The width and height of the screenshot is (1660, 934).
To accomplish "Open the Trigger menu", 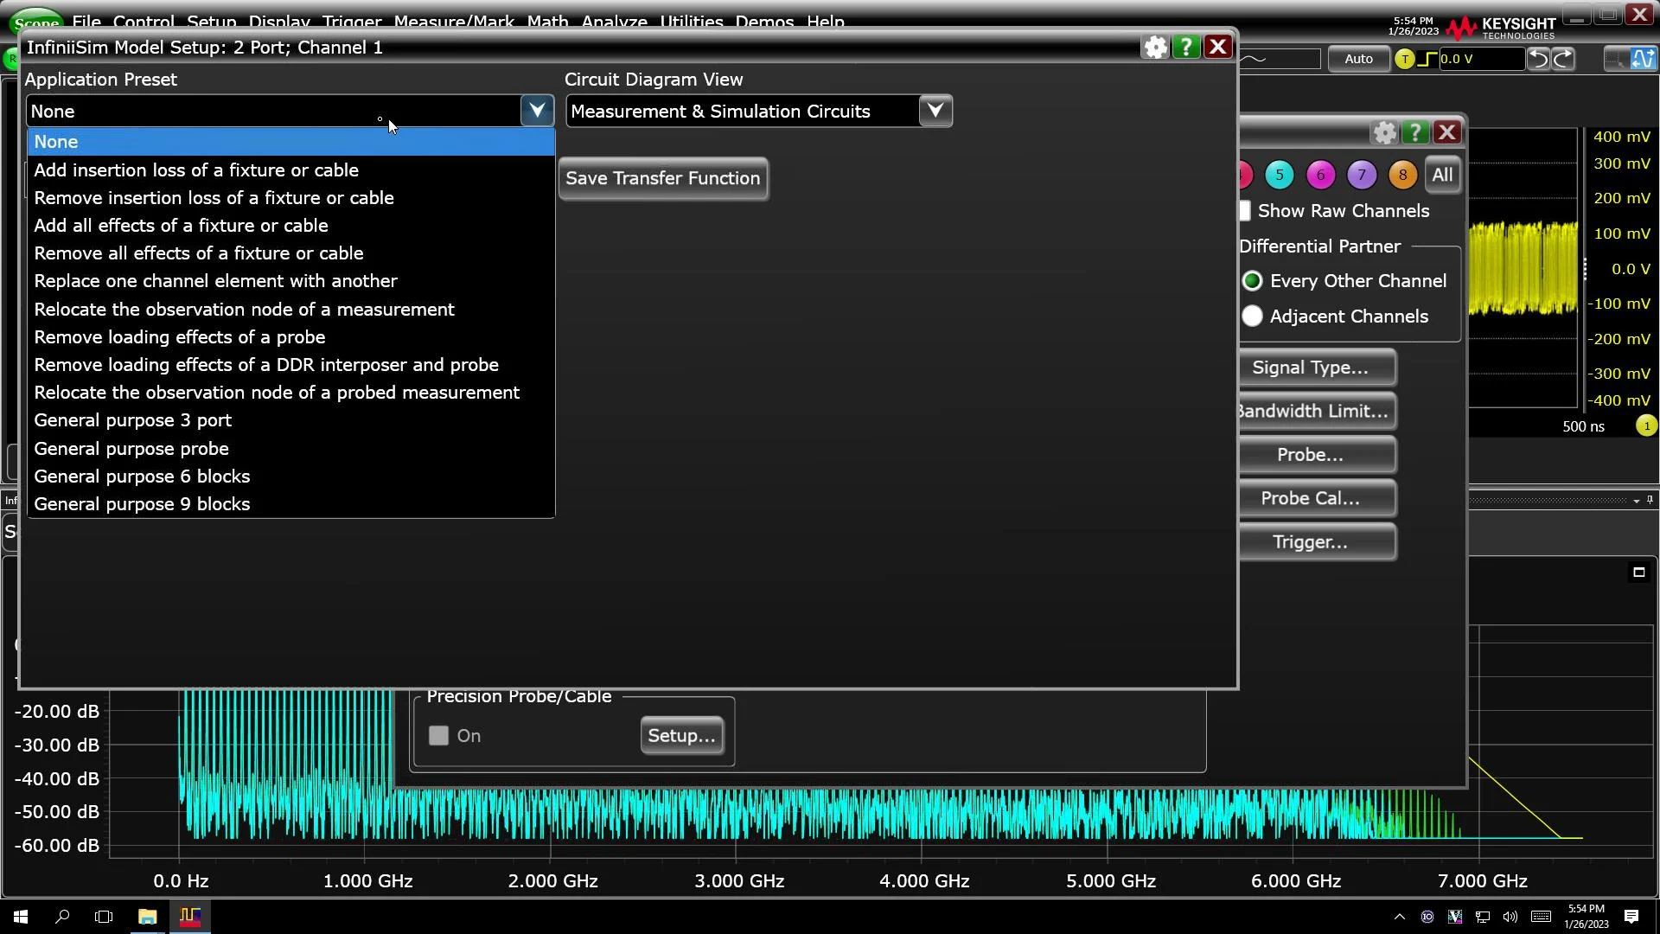I will [x=352, y=22].
